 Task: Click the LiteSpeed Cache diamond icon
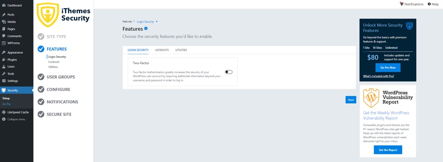click(x=3, y=112)
